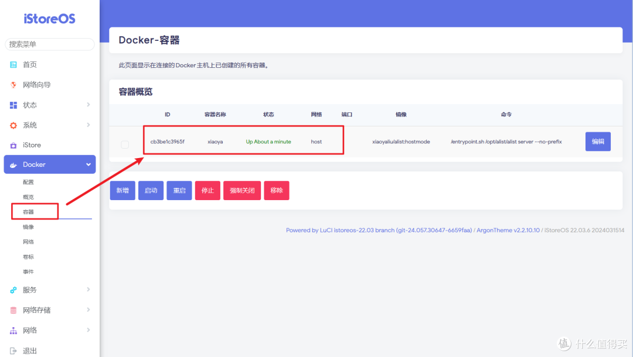633x357 pixels.
Task: Open Docker 卷标 submenu
Action: tap(28, 257)
